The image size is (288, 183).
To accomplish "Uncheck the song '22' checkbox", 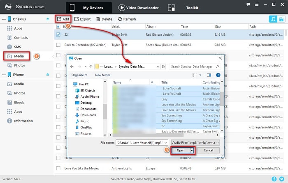I will 58,34.
